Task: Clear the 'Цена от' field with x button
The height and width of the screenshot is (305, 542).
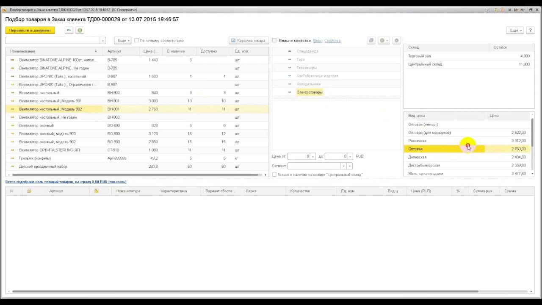Action: [313, 156]
